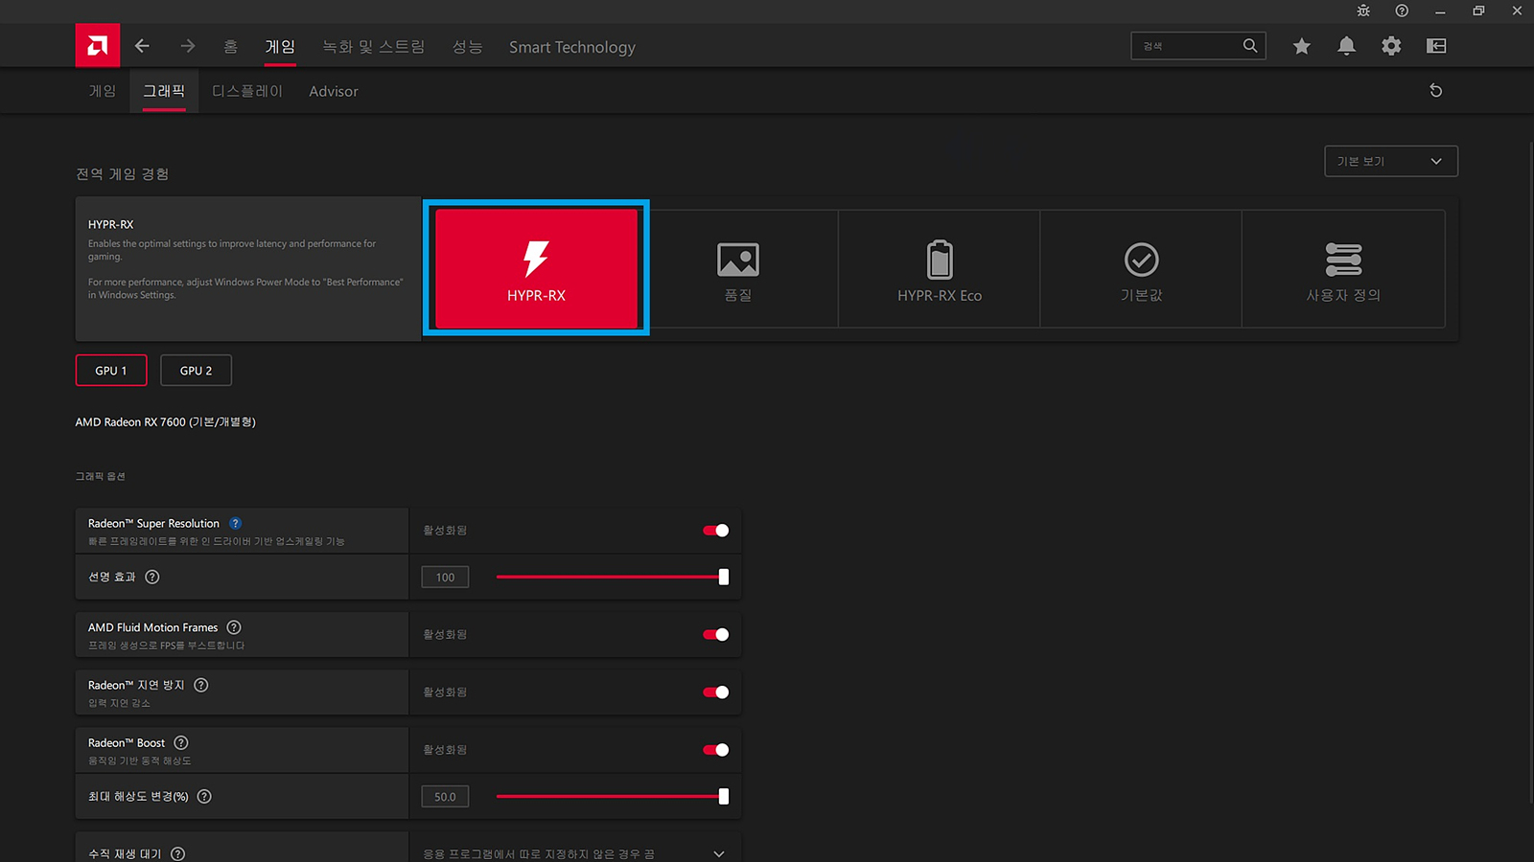
Task: Go back using the left arrow
Action: [143, 46]
